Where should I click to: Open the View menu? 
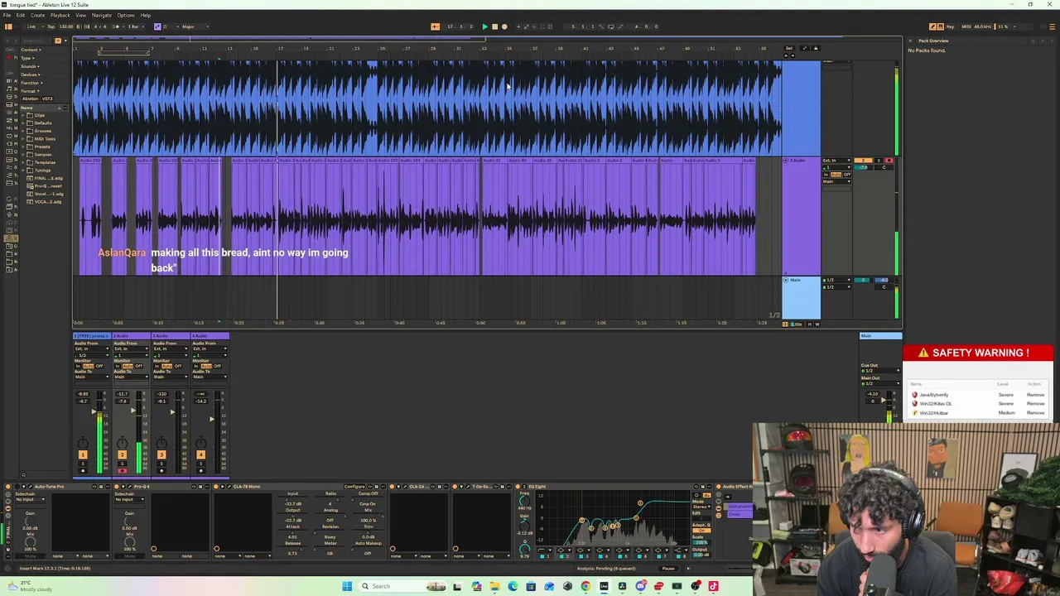click(80, 15)
